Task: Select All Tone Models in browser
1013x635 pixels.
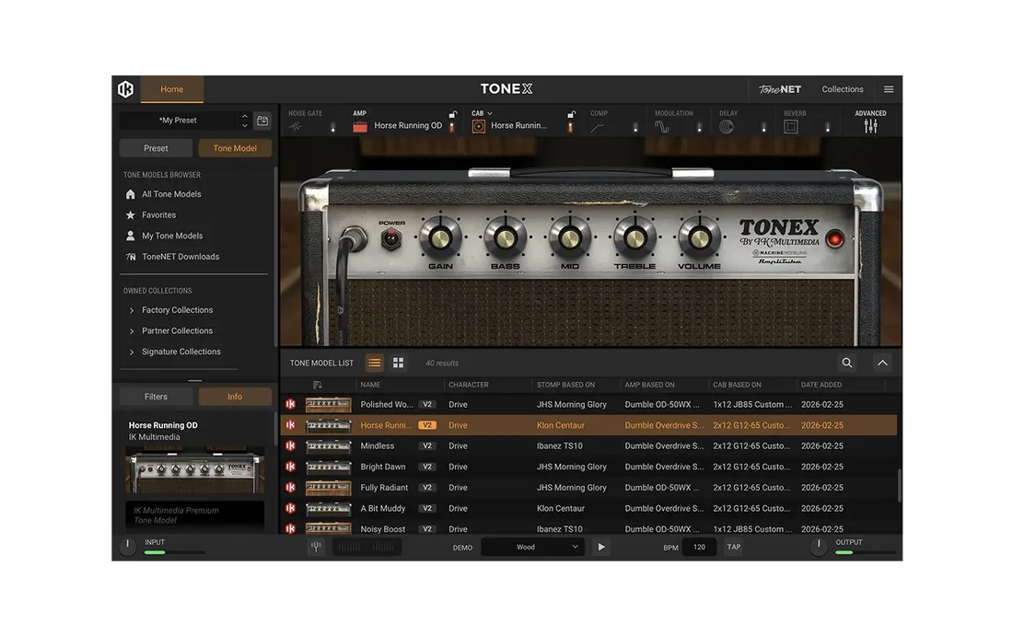Action: (x=171, y=194)
